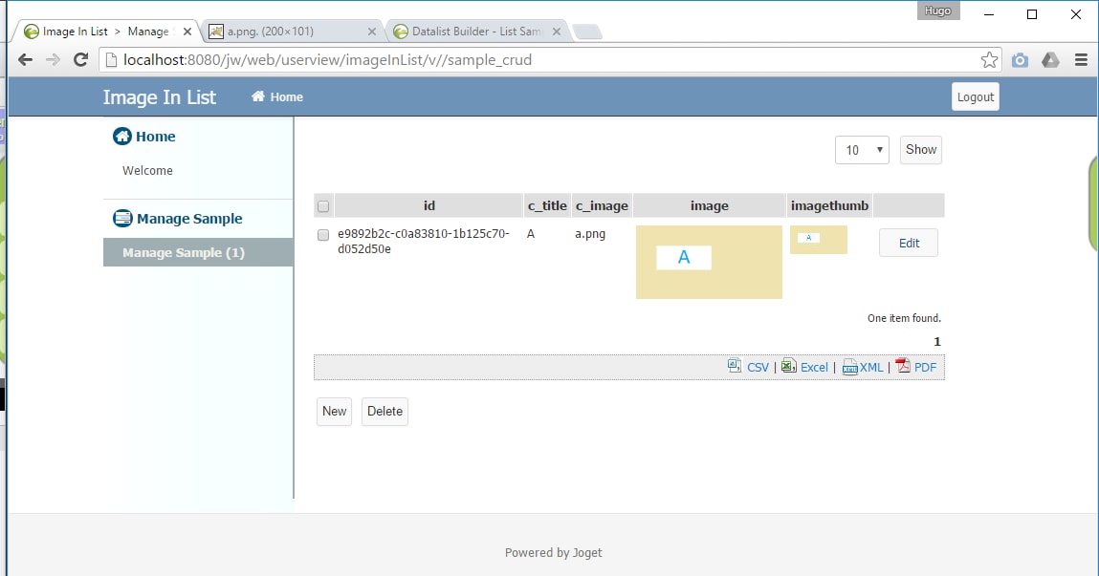Export list via CSV link
Viewport: 1099px width, 576px height.
pos(758,368)
